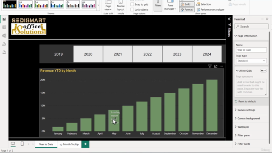
Task: Expand the Filters pane chevrons
Action: point(229,19)
